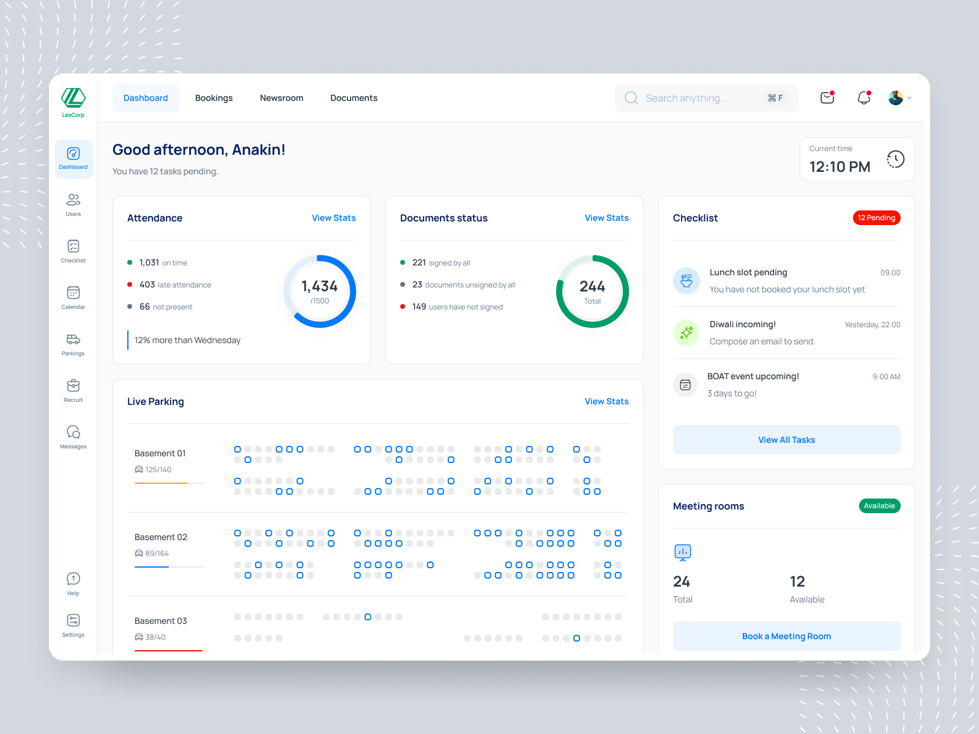The width and height of the screenshot is (979, 734).
Task: Select the Checklist icon in the sidebar
Action: (73, 250)
